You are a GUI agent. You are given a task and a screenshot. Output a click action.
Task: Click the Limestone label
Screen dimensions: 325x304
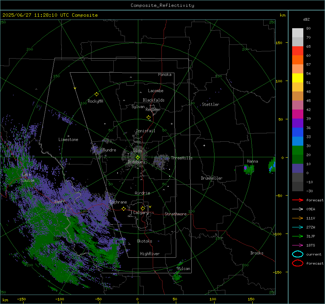coord(68,140)
